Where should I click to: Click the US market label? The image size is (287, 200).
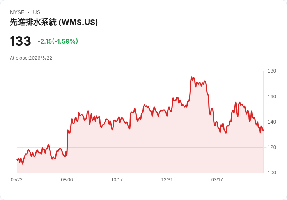37,12
